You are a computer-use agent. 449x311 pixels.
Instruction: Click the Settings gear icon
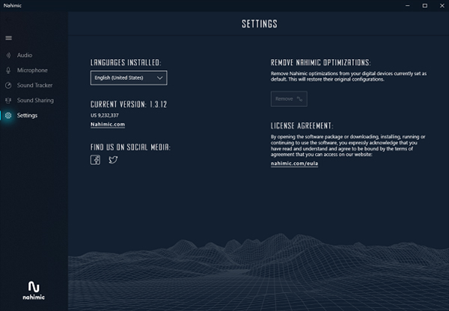click(8, 115)
